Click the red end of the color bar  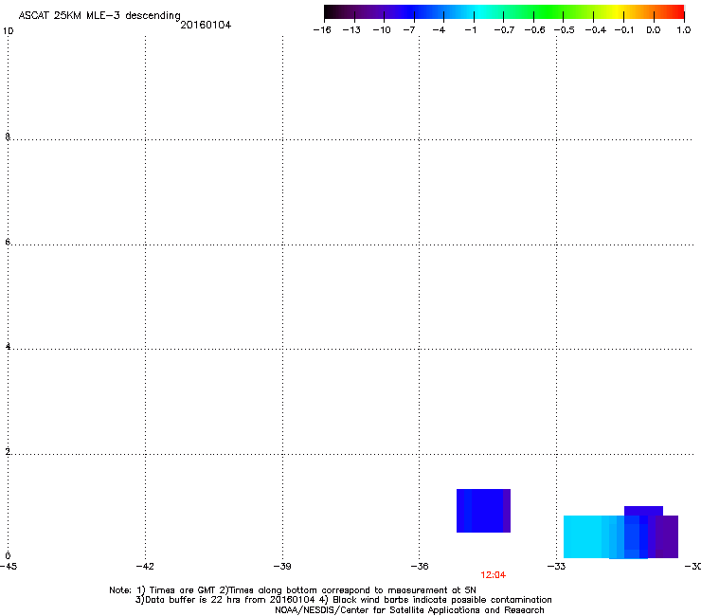coord(678,12)
